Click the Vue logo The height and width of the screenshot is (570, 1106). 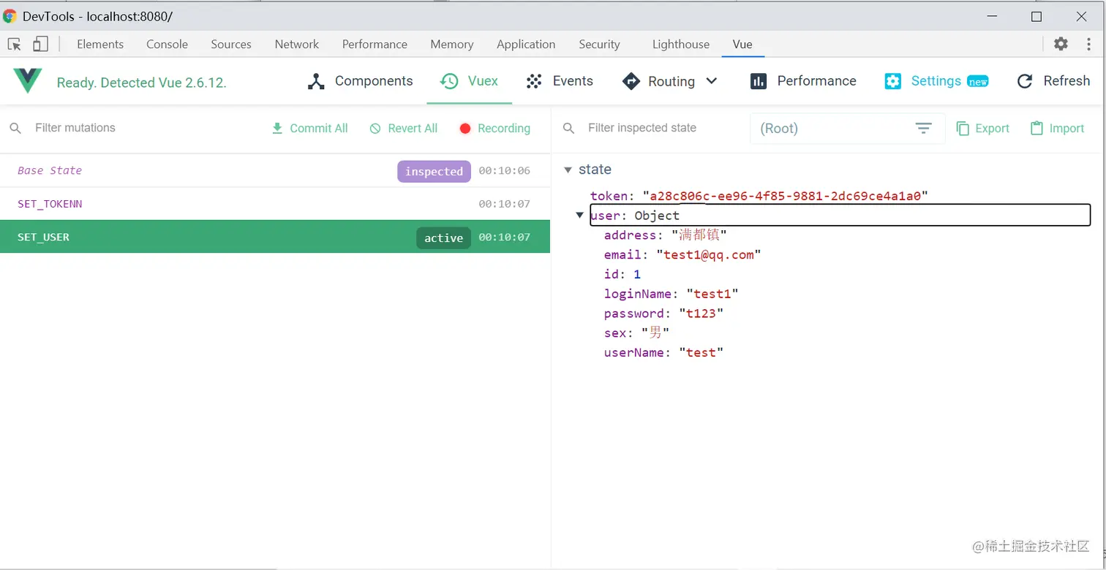(28, 81)
